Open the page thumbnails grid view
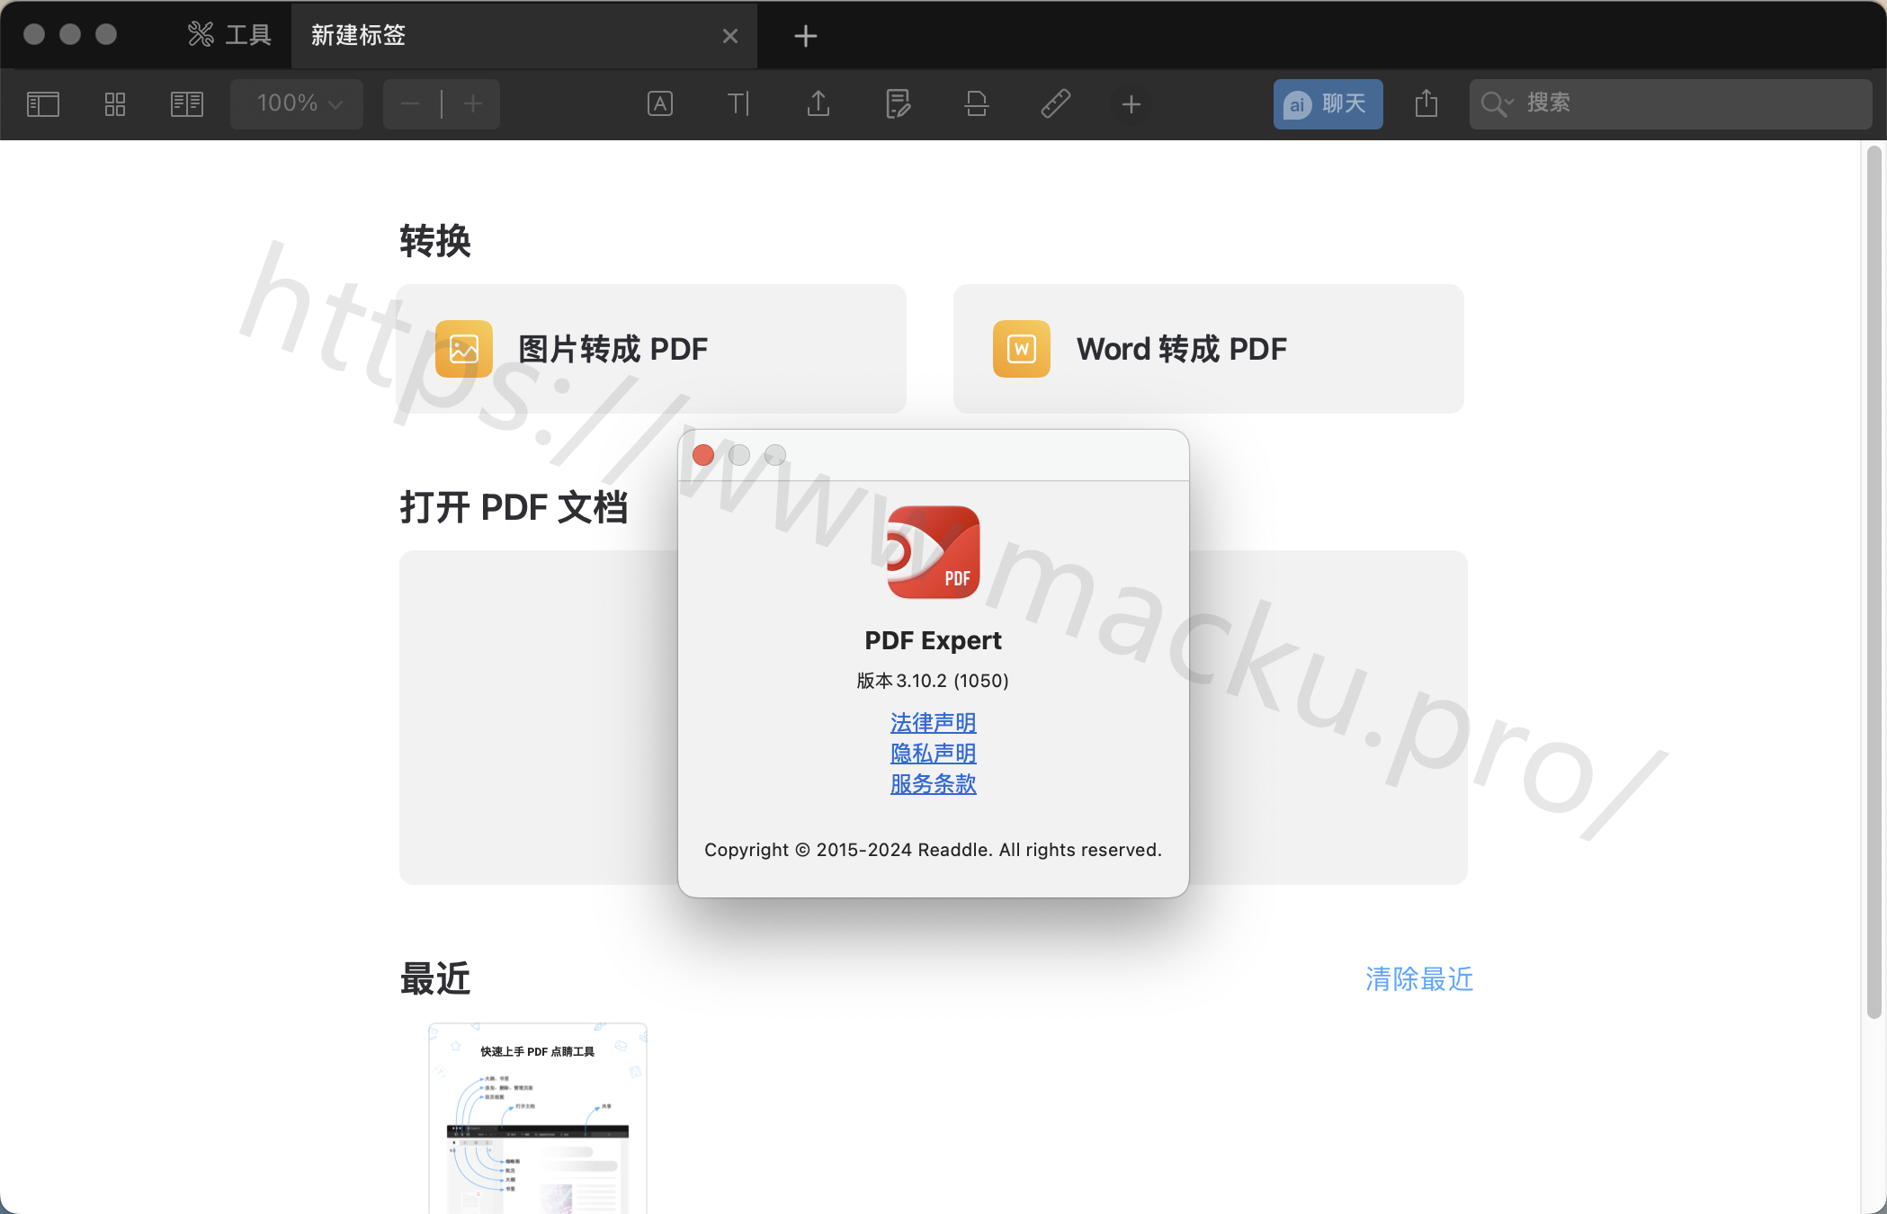Viewport: 1887px width, 1214px height. 115,104
